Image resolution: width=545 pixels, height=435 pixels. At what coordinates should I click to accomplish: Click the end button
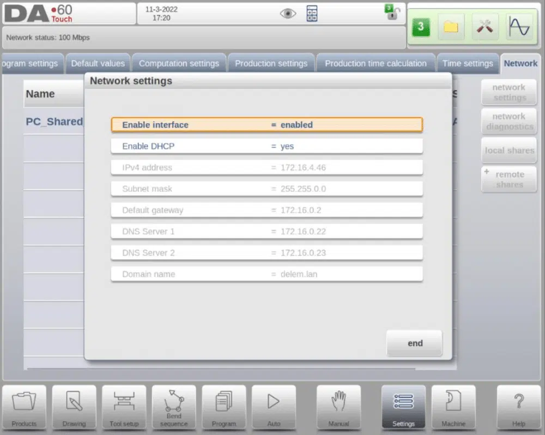[415, 343]
